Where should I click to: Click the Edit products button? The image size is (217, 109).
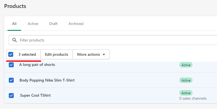(x=57, y=54)
